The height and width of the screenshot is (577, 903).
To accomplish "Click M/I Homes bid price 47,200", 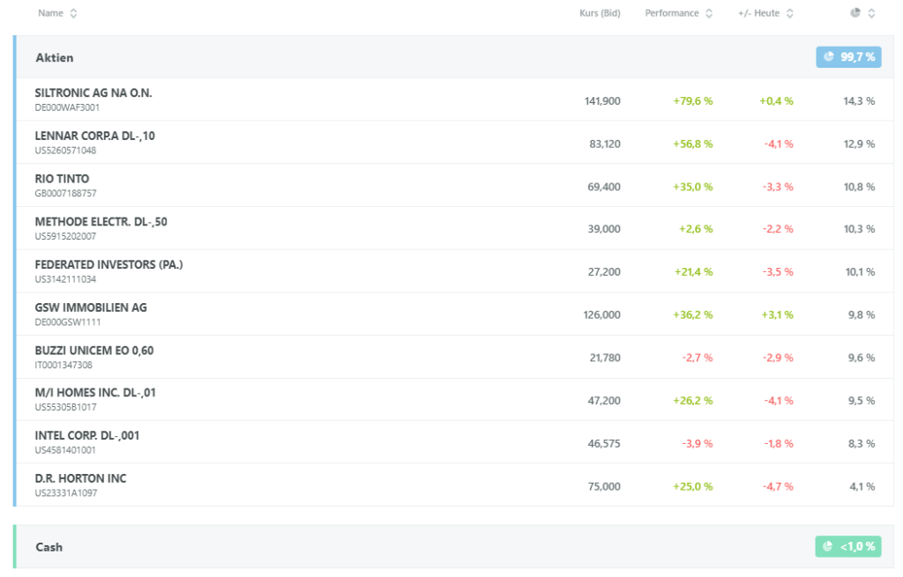I will 604,401.
